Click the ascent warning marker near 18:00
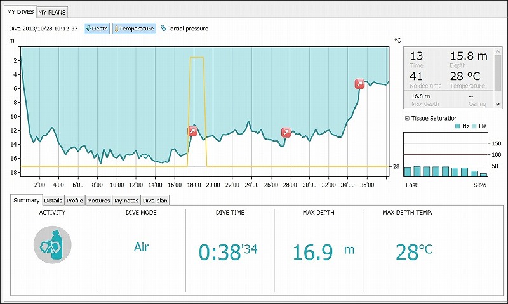The height and width of the screenshot is (304, 508). (x=192, y=131)
